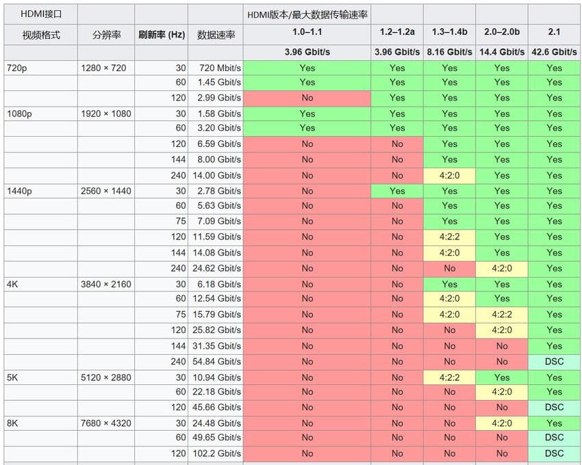Select 4:2:2 in the 11.59 Gbit/s row
Image resolution: width=582 pixels, height=465 pixels.
pos(449,237)
